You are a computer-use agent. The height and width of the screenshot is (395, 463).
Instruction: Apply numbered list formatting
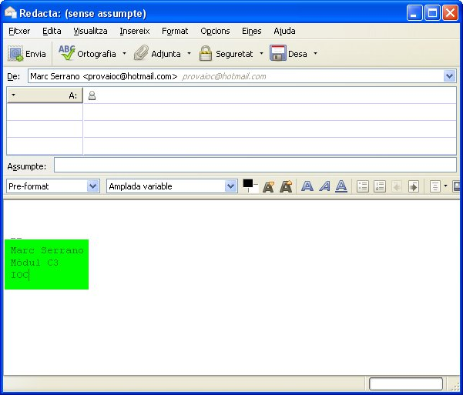(x=380, y=186)
